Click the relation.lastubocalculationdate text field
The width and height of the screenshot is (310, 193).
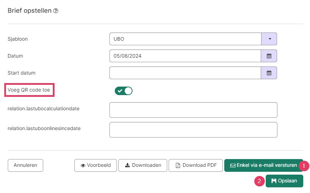pyautogui.click(x=193, y=110)
